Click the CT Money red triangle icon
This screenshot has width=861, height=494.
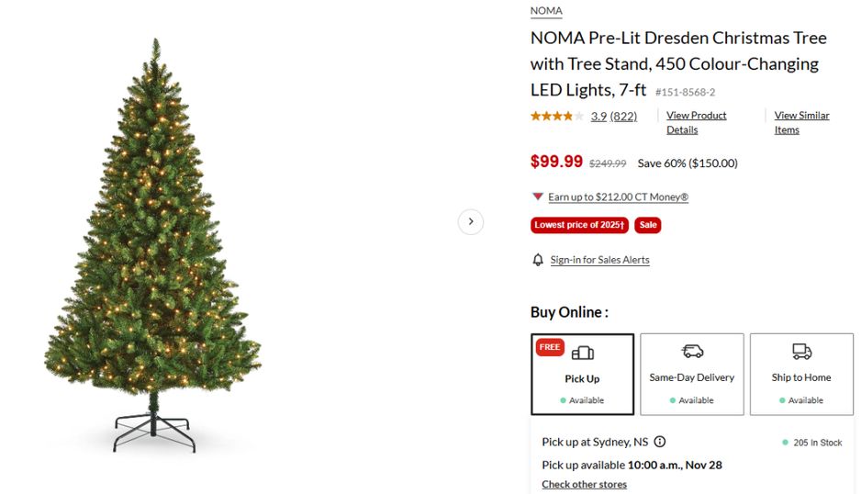tap(538, 196)
